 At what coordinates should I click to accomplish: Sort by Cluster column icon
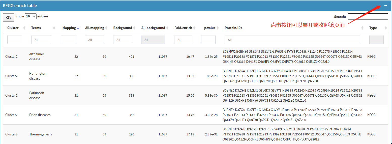pos(24,28)
